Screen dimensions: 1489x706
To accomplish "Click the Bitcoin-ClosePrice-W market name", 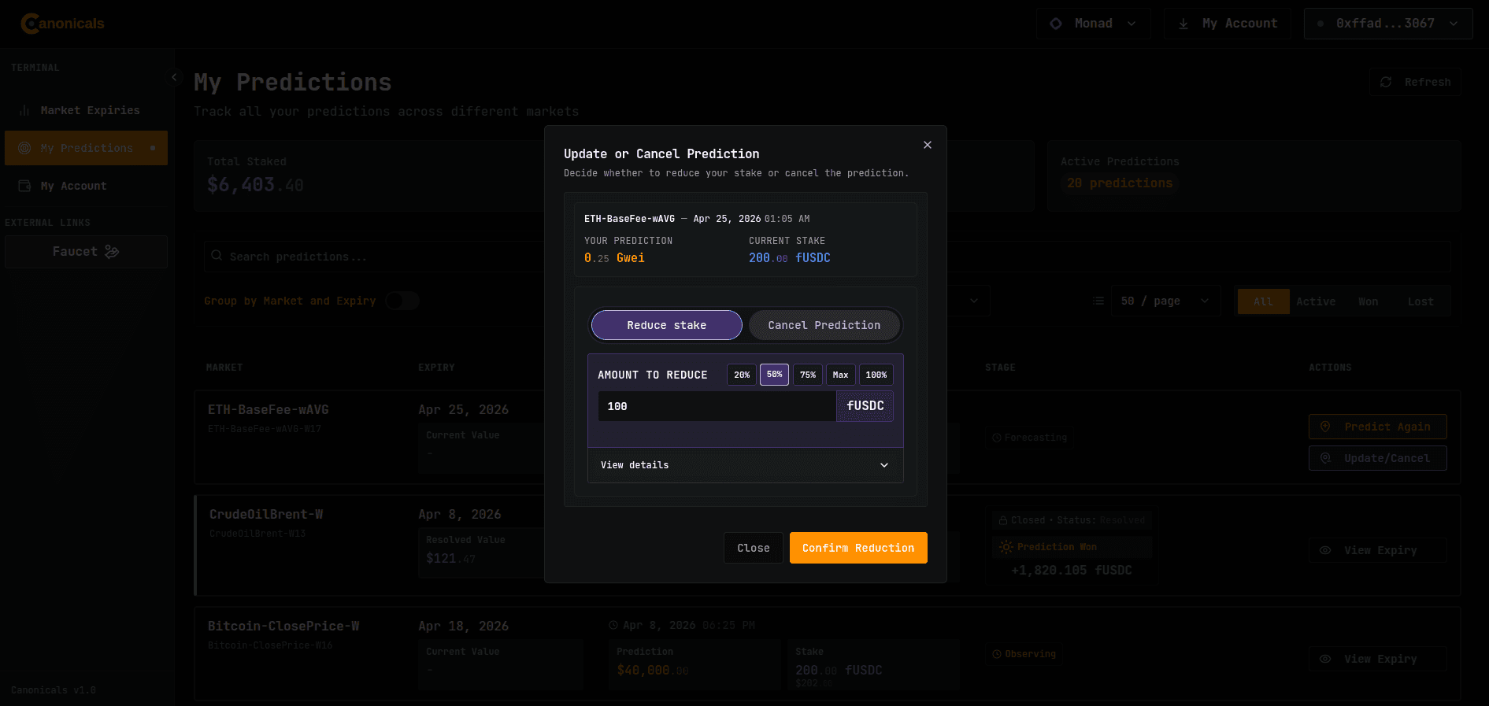I will click(283, 626).
